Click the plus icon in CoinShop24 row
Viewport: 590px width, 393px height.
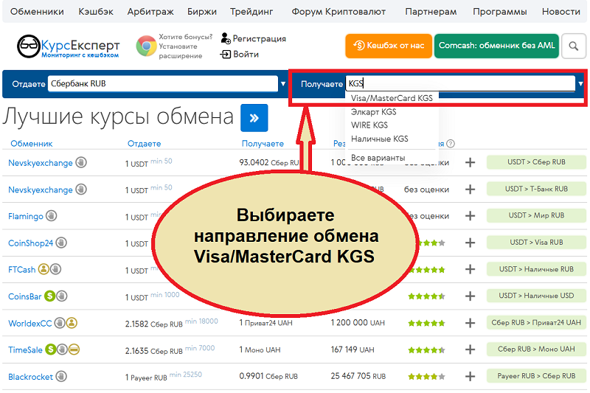pos(470,243)
